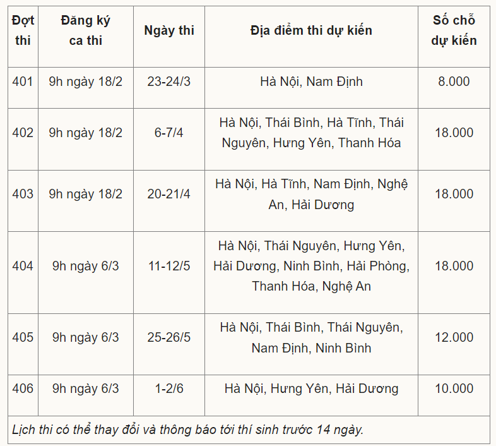Select exam round 404 cell
This screenshot has height=446, width=496.
click(23, 266)
